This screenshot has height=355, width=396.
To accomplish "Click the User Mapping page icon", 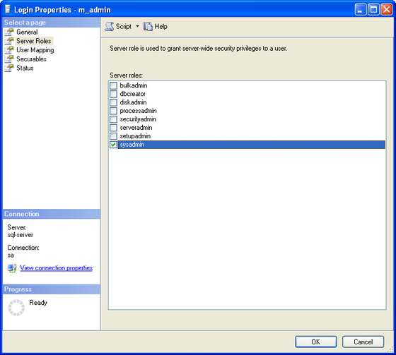I will (9, 50).
